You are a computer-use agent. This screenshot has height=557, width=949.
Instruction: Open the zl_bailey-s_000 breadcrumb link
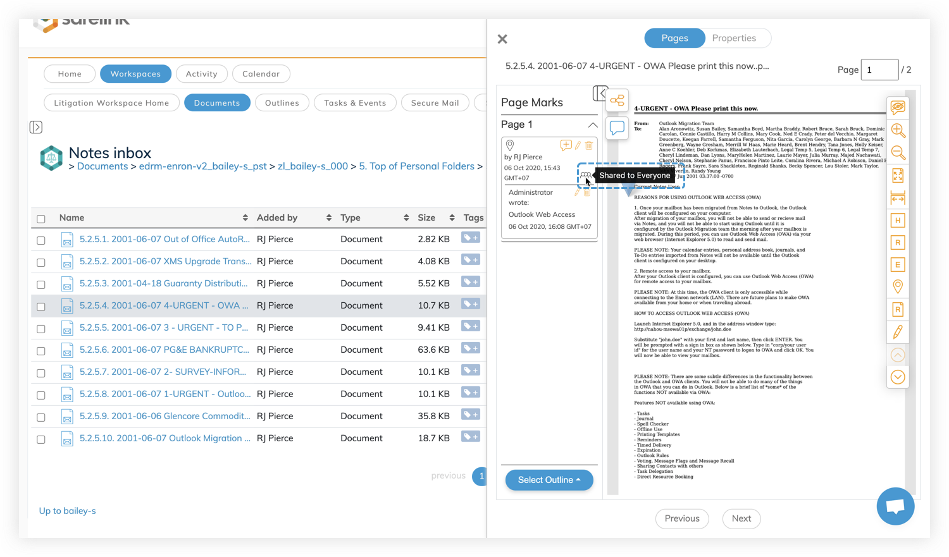[x=313, y=166]
